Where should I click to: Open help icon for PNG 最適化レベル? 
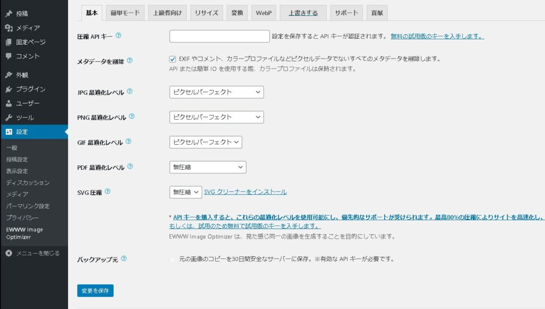tap(131, 116)
